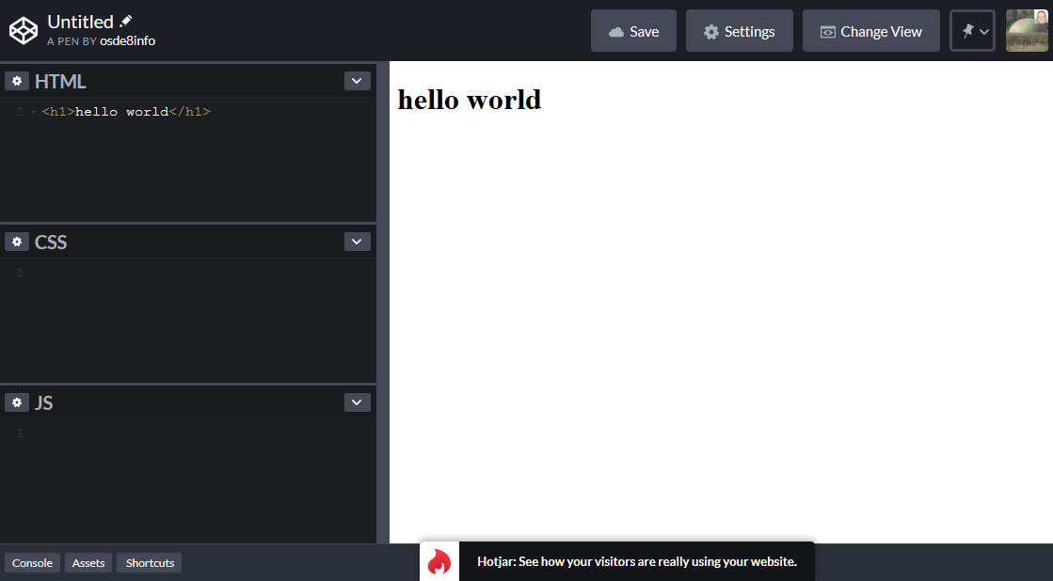The width and height of the screenshot is (1053, 581).
Task: Toggle the code fold arrow on line 1
Action: [33, 113]
